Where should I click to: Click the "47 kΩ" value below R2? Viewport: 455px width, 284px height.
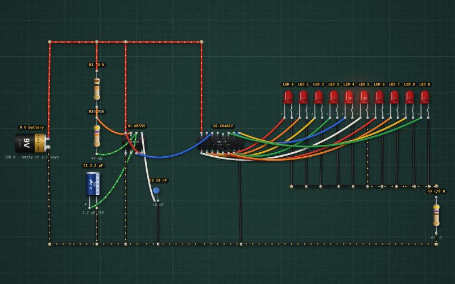97,158
